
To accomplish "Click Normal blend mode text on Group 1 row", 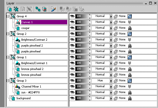I will 100,57.
